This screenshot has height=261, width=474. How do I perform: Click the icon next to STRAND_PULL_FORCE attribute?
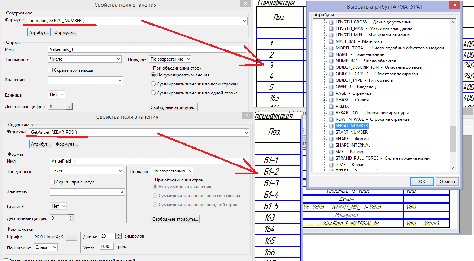[331, 158]
